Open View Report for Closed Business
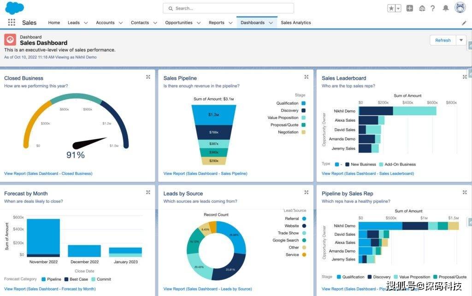 click(x=48, y=173)
